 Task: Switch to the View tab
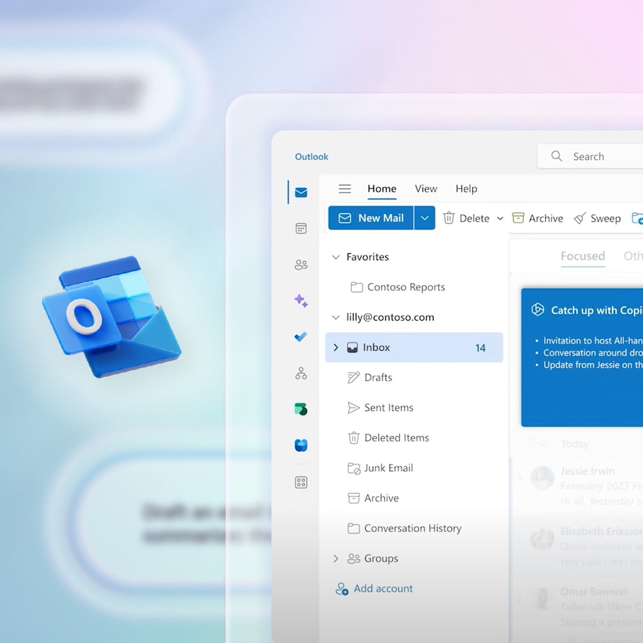[x=426, y=189]
